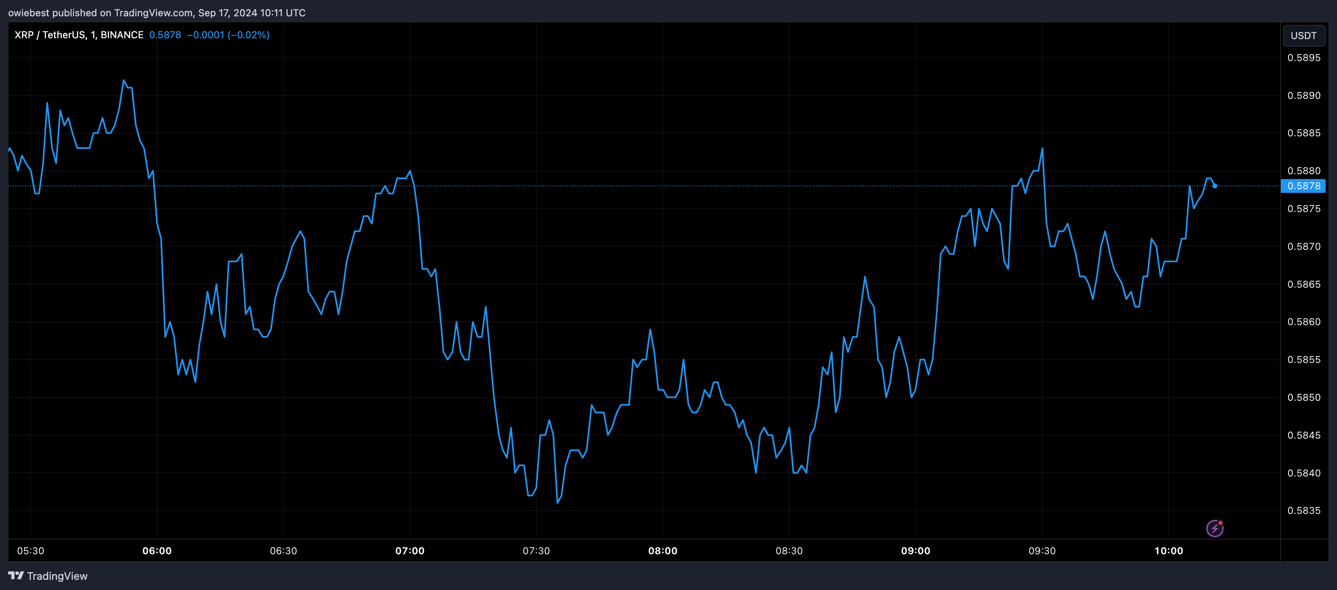
Task: Click the 0.5840 price axis label
Action: [1304, 473]
